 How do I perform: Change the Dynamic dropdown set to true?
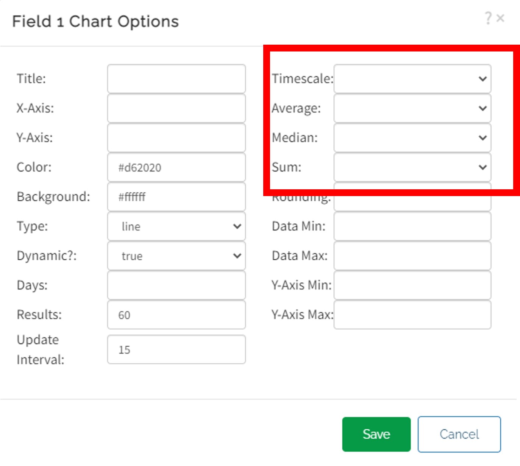point(176,256)
